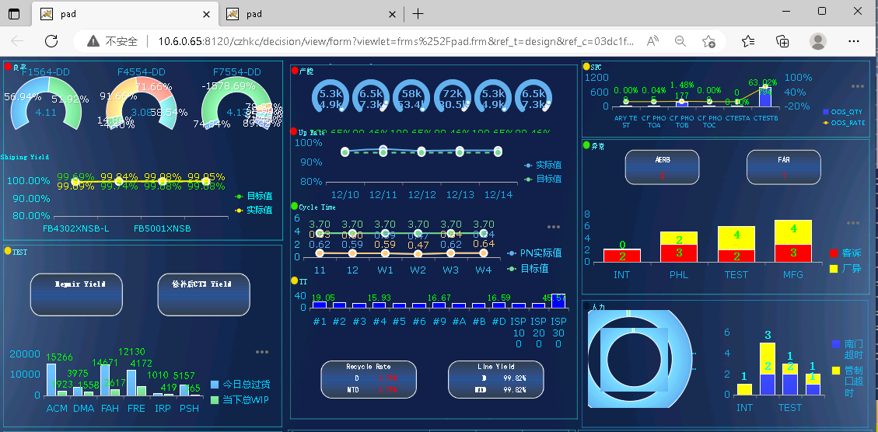
Task: Click the 72k capacity ring gauge
Action: [x=453, y=97]
